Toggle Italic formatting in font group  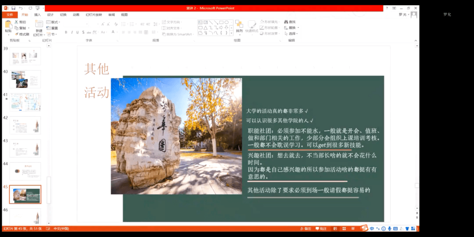pos(72,32)
